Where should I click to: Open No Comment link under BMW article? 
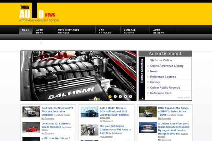[164, 118]
